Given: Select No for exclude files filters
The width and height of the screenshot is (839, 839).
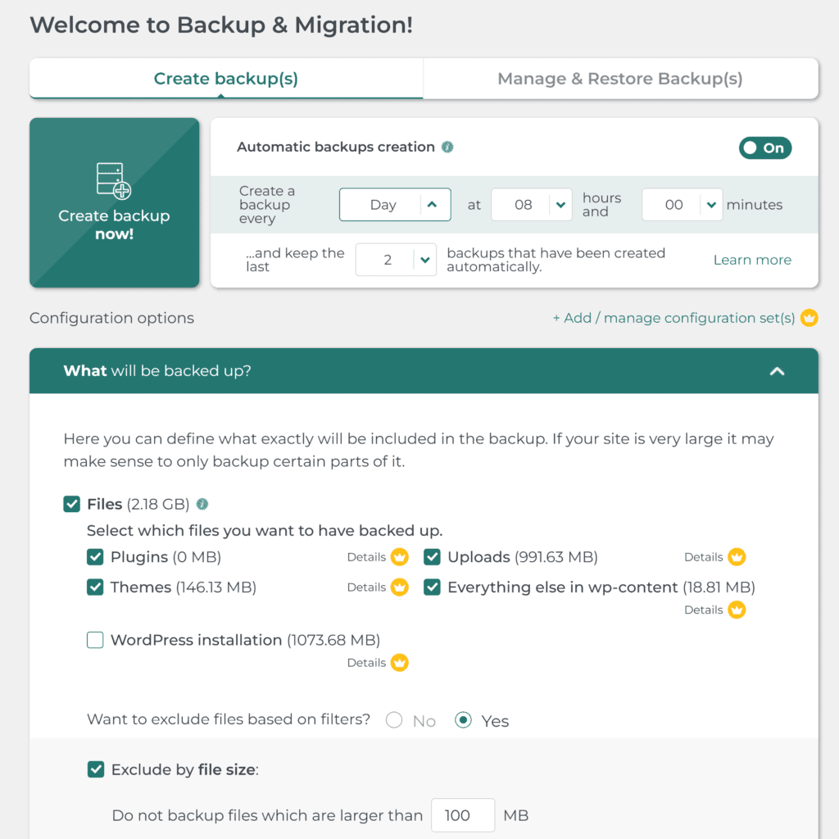Looking at the screenshot, I should 394,720.
